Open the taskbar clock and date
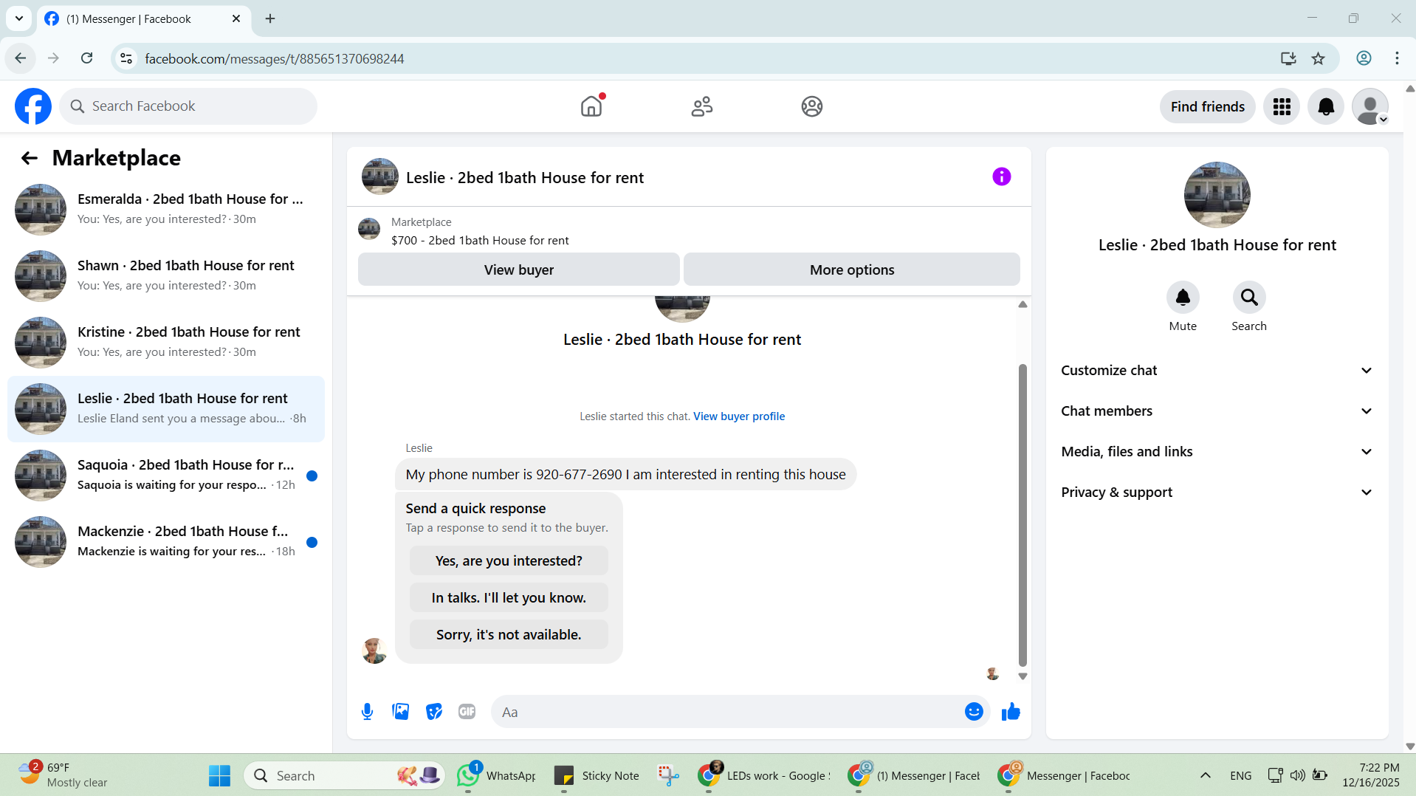The image size is (1416, 796). pos(1370,776)
